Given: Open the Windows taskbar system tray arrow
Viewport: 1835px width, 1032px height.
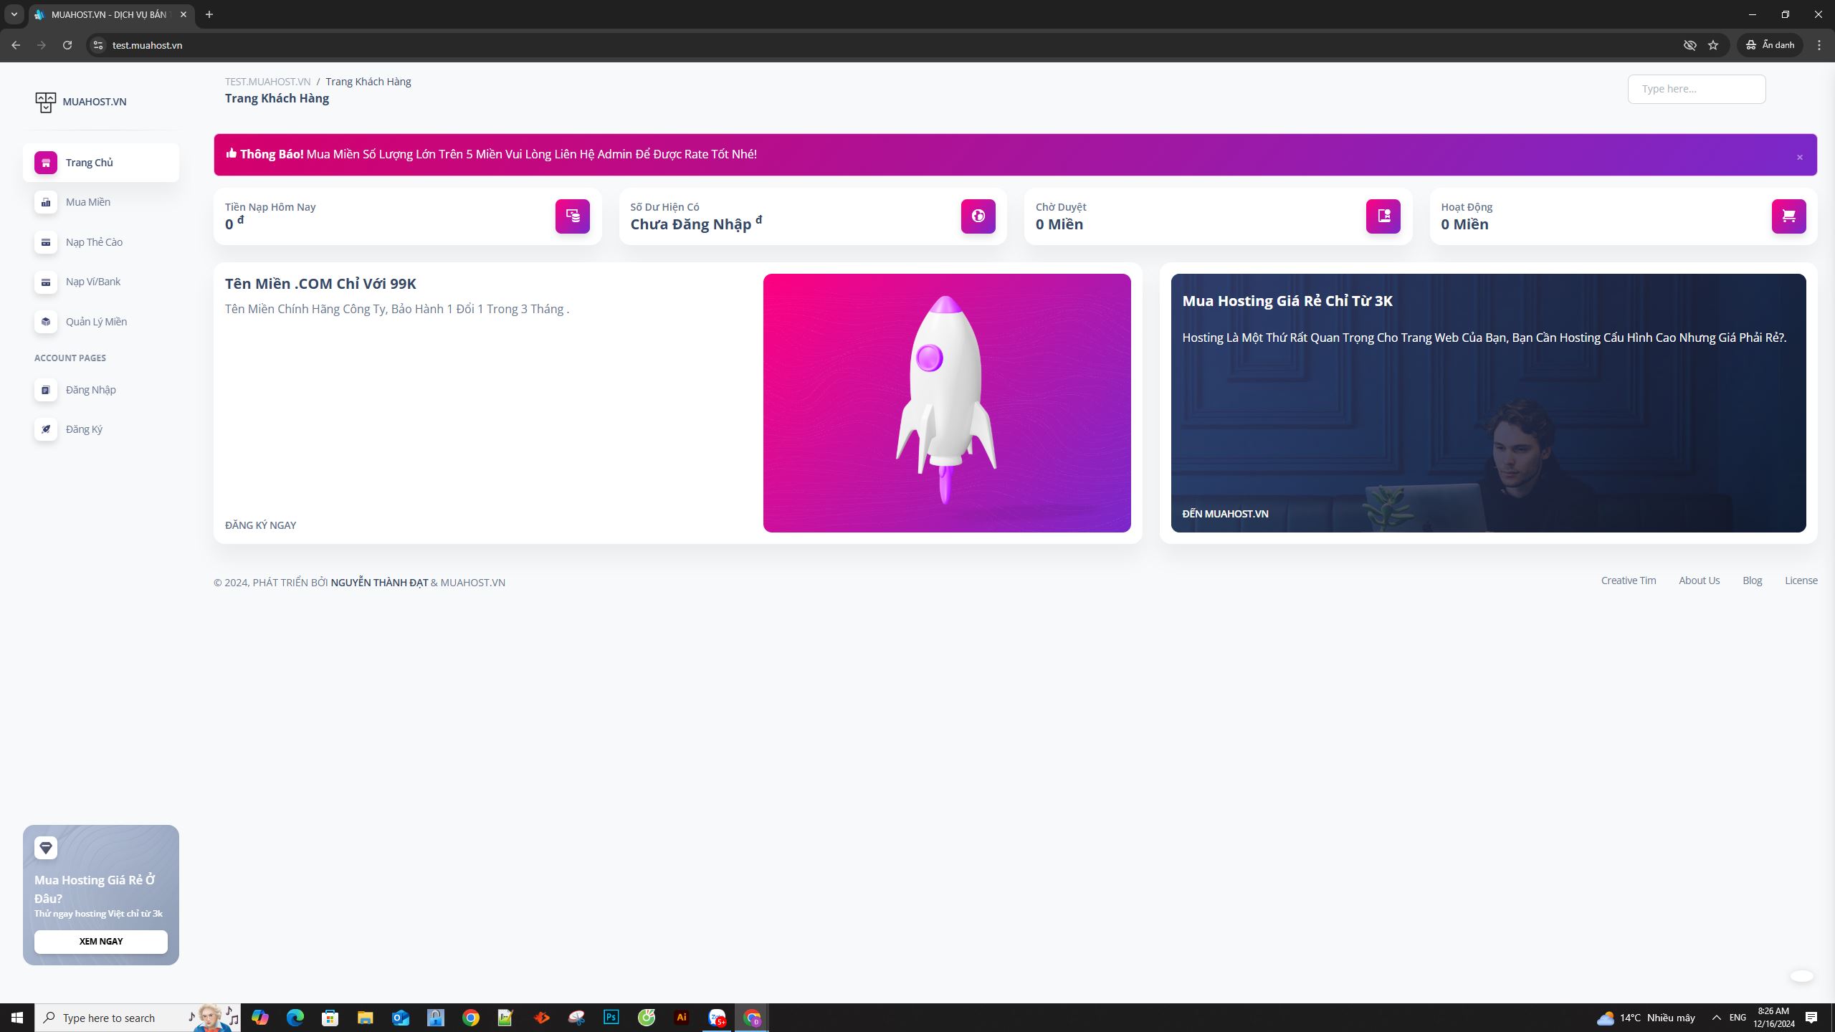Looking at the screenshot, I should click(x=1717, y=1018).
